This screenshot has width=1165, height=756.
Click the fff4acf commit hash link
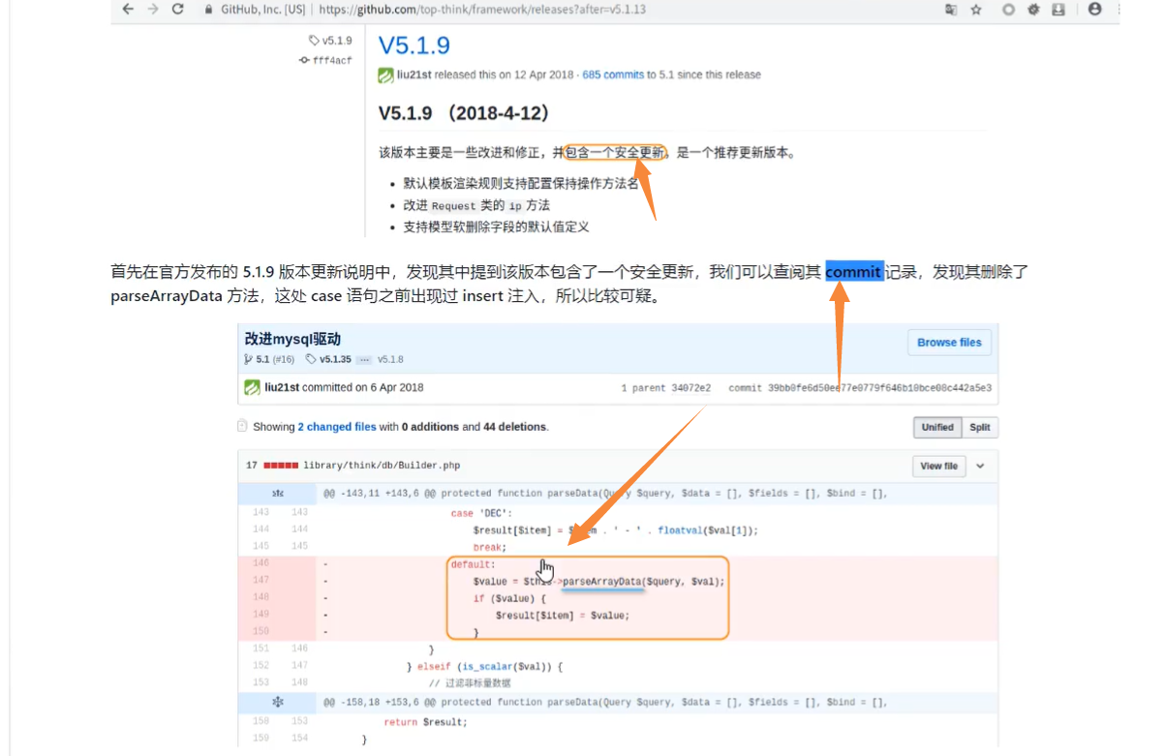[332, 60]
